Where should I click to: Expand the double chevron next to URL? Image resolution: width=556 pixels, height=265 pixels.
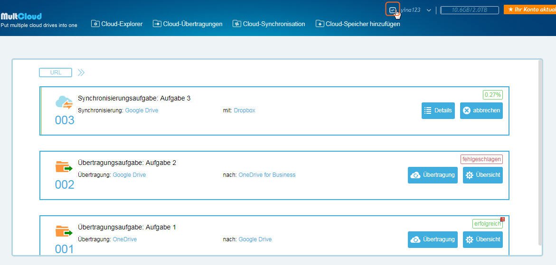point(81,73)
